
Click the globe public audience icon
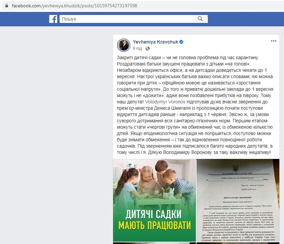[x=148, y=49]
